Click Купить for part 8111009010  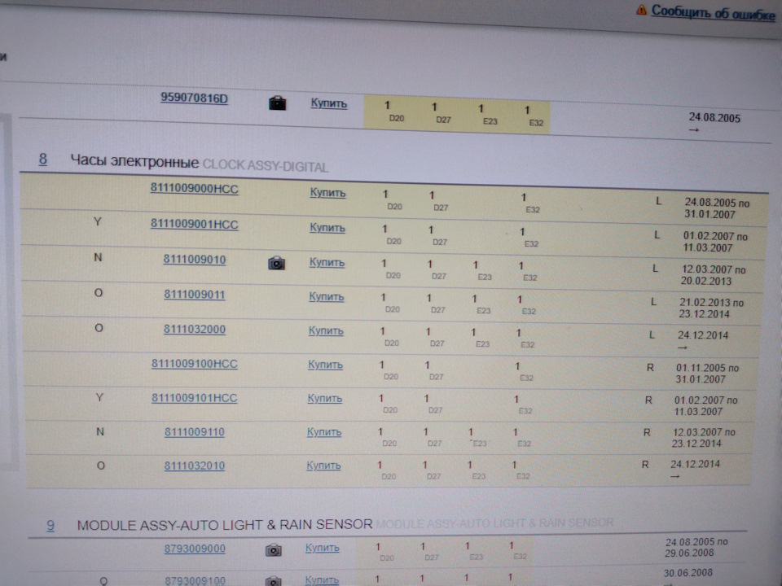(x=327, y=262)
